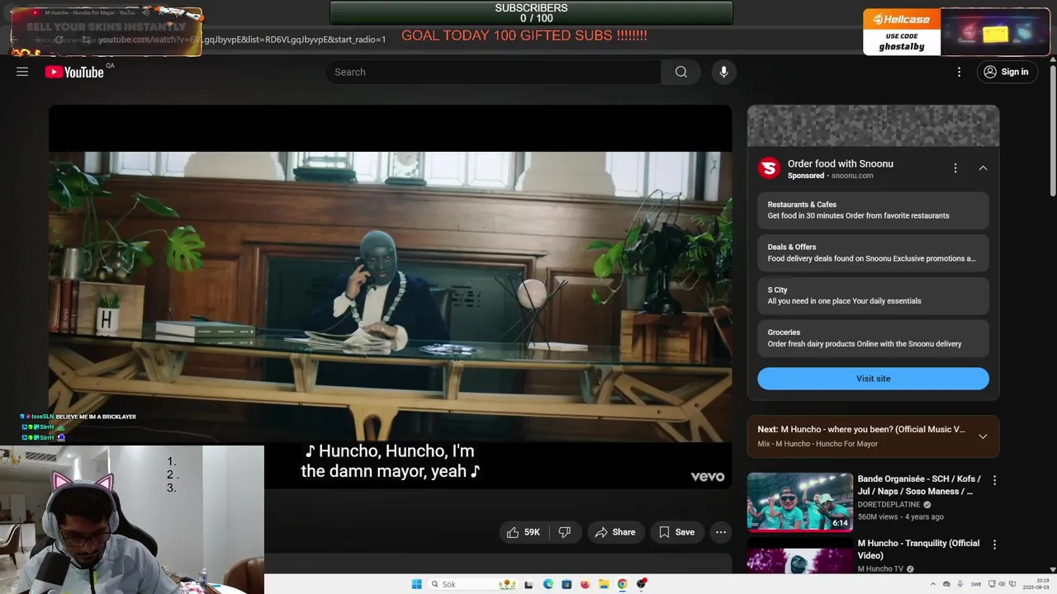Open the YouTube guide hamburger menu
The width and height of the screenshot is (1057, 594).
(22, 72)
